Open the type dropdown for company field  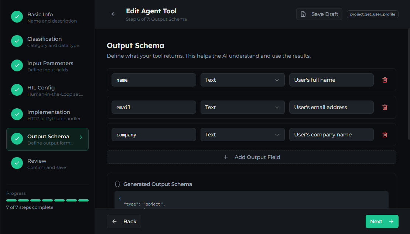pyautogui.click(x=242, y=135)
